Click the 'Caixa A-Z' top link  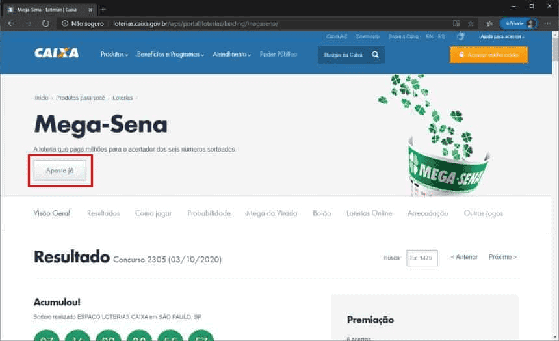pos(337,37)
